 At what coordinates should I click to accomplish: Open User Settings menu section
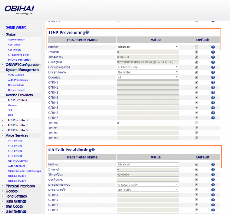(16, 211)
